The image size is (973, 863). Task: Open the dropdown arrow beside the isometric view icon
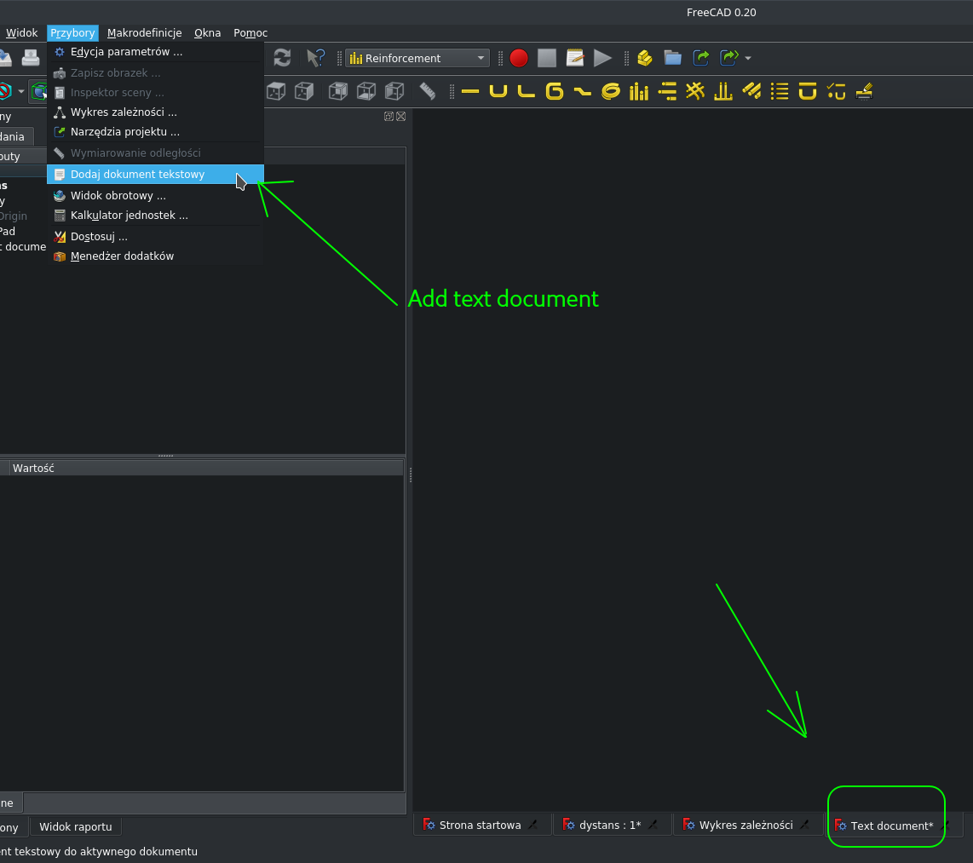coord(21,91)
